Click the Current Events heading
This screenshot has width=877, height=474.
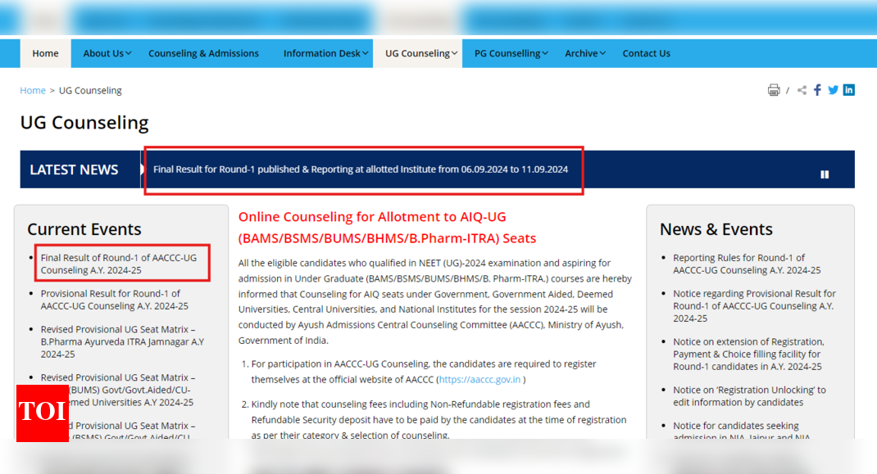[84, 229]
